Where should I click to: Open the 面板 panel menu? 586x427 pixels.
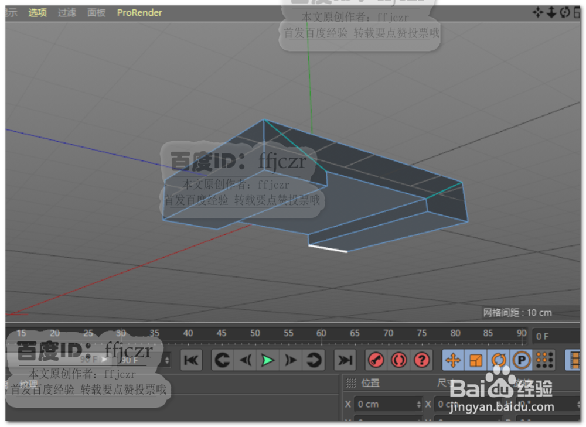click(x=96, y=12)
